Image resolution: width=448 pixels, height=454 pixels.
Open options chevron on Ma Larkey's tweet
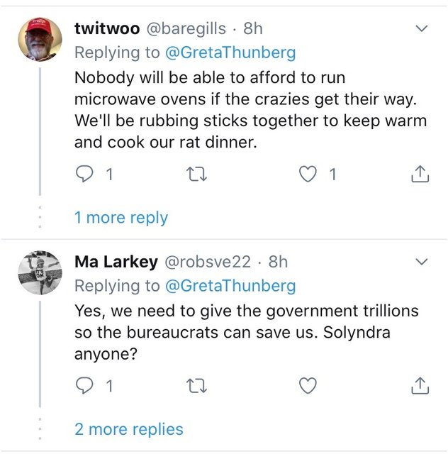[x=421, y=262]
